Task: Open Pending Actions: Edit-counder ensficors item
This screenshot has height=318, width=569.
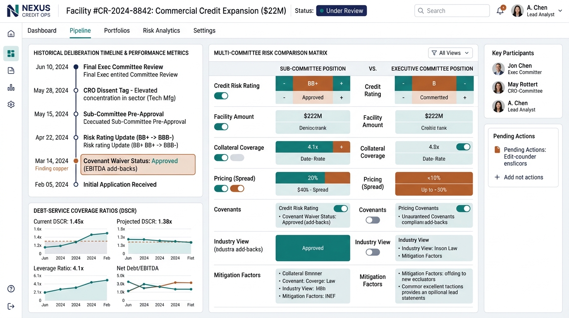Action: [525, 157]
